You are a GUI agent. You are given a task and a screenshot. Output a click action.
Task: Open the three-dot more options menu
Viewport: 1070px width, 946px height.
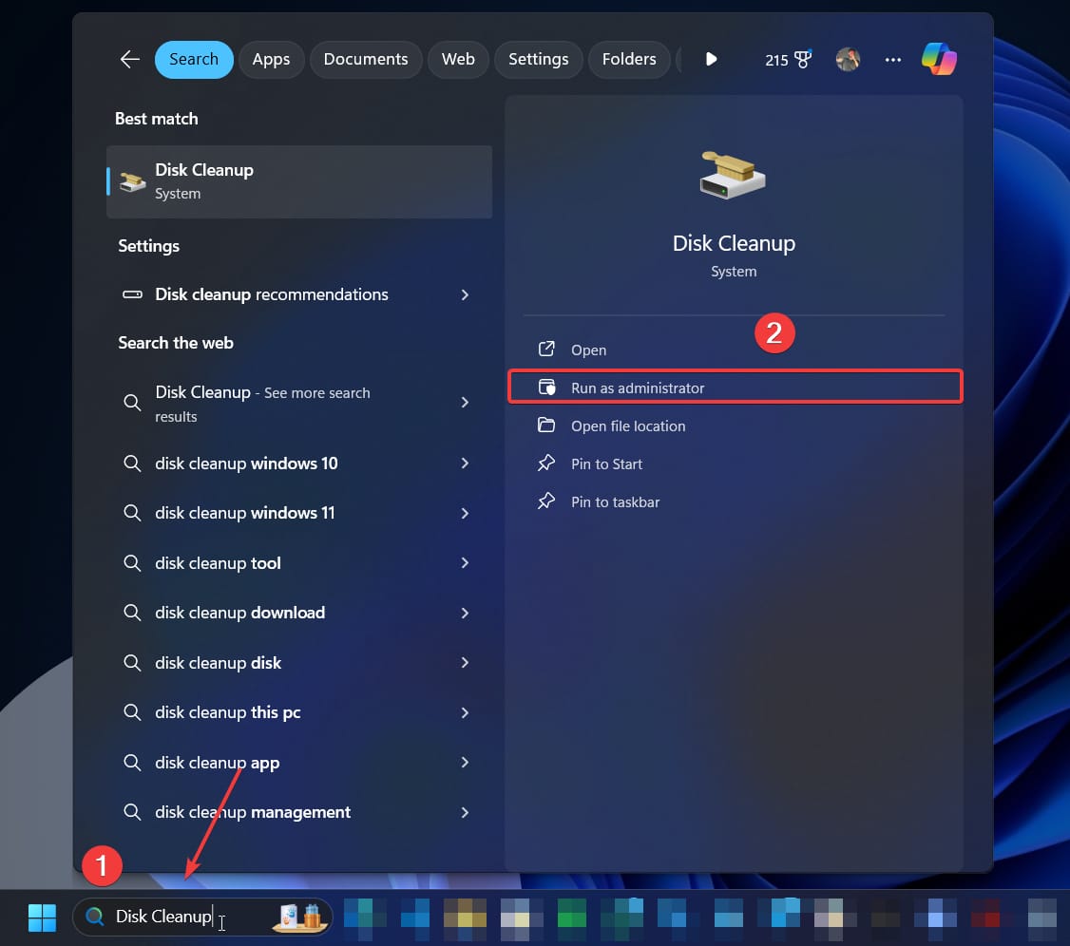click(892, 60)
